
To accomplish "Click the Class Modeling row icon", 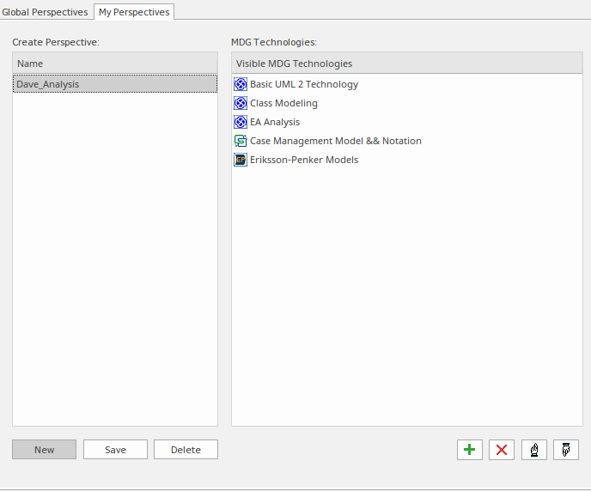I will [241, 103].
